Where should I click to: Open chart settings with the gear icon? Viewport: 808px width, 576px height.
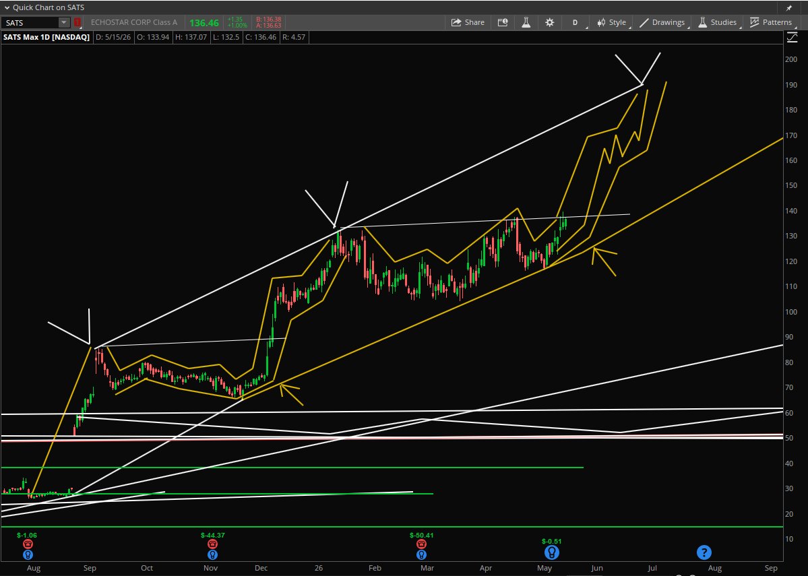click(550, 22)
